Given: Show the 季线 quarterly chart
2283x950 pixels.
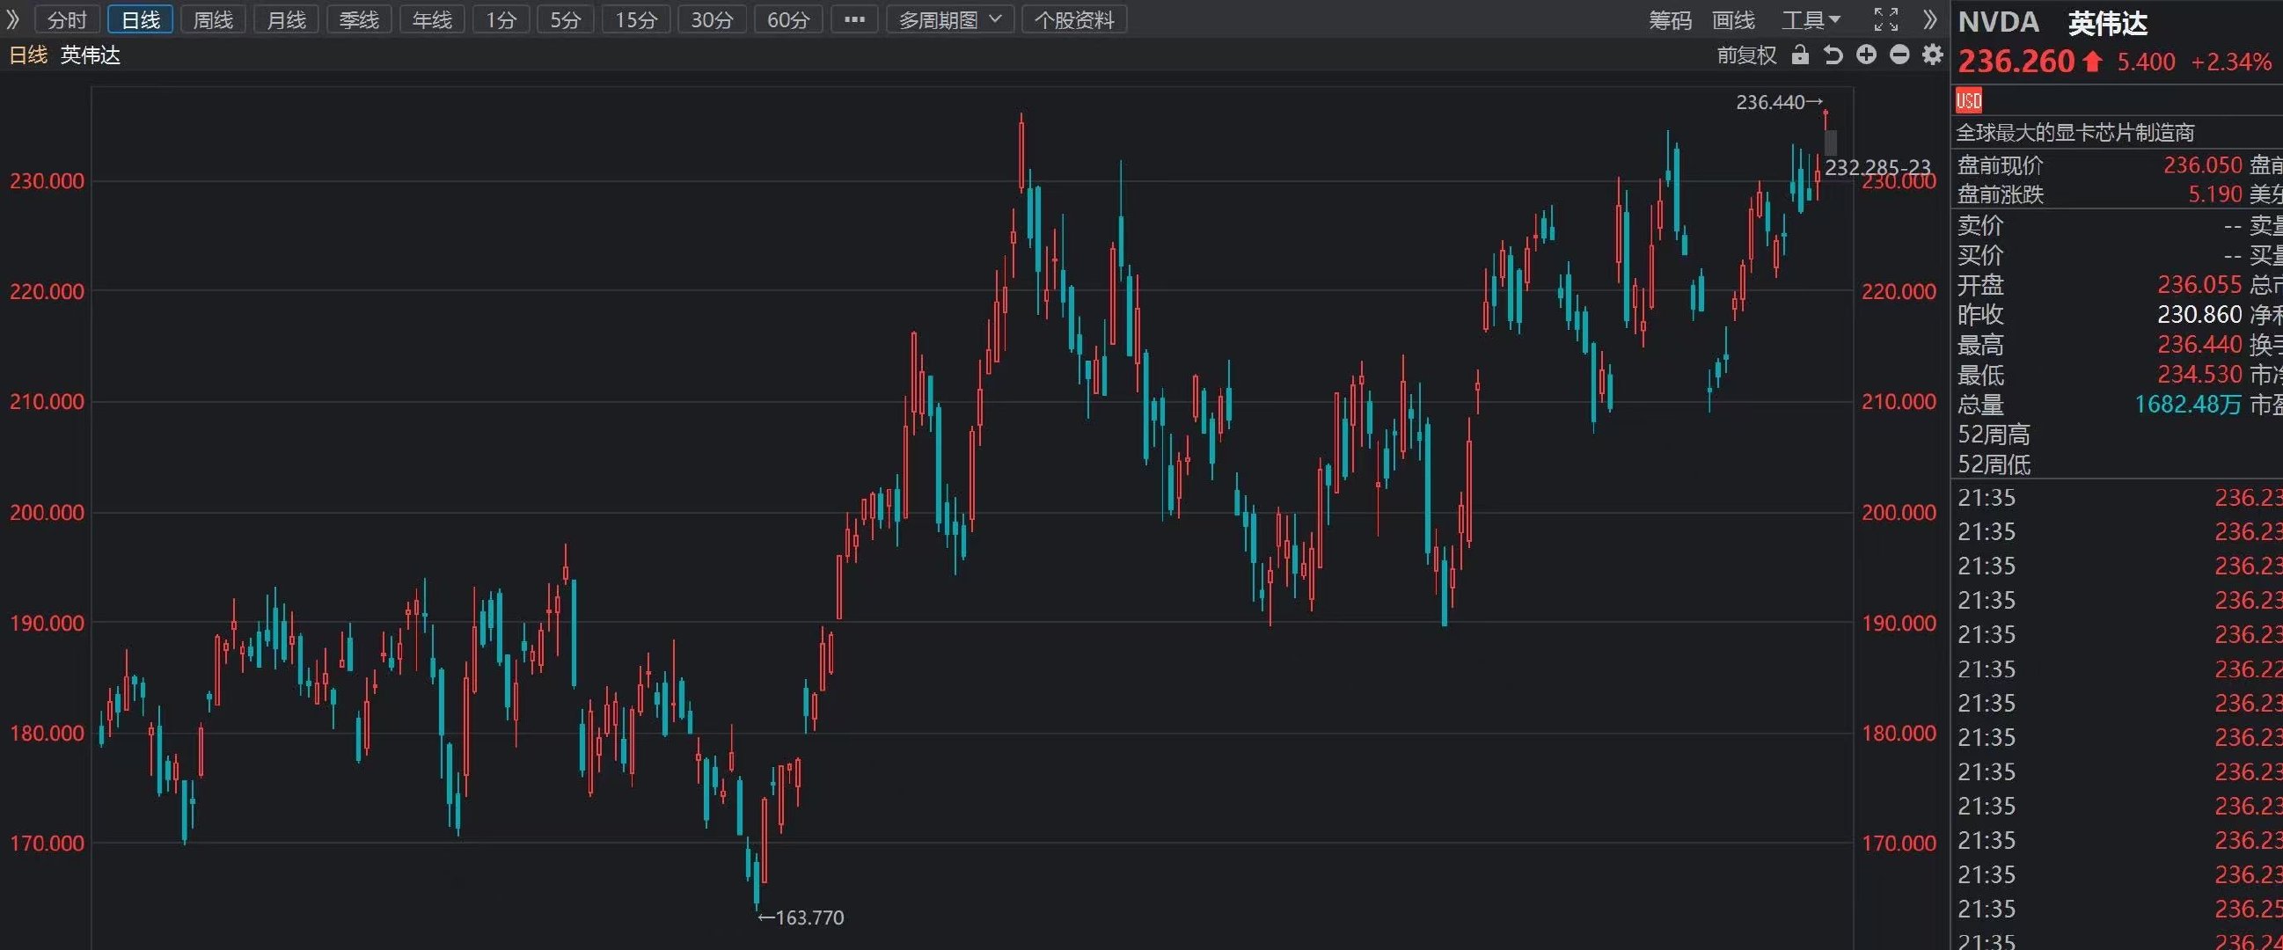Looking at the screenshot, I should click(359, 19).
